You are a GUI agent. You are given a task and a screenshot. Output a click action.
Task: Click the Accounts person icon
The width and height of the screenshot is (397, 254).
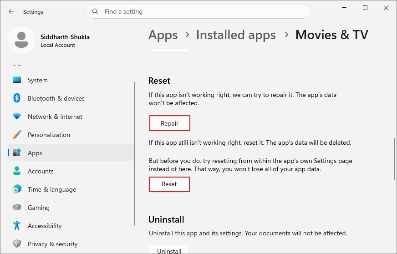click(x=17, y=171)
